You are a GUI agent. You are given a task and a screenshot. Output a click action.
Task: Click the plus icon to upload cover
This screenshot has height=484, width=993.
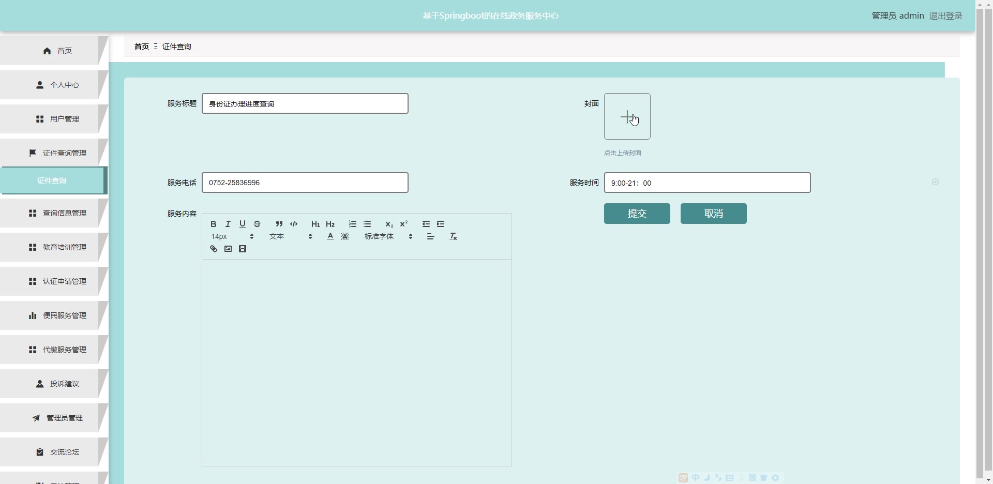pyautogui.click(x=627, y=116)
